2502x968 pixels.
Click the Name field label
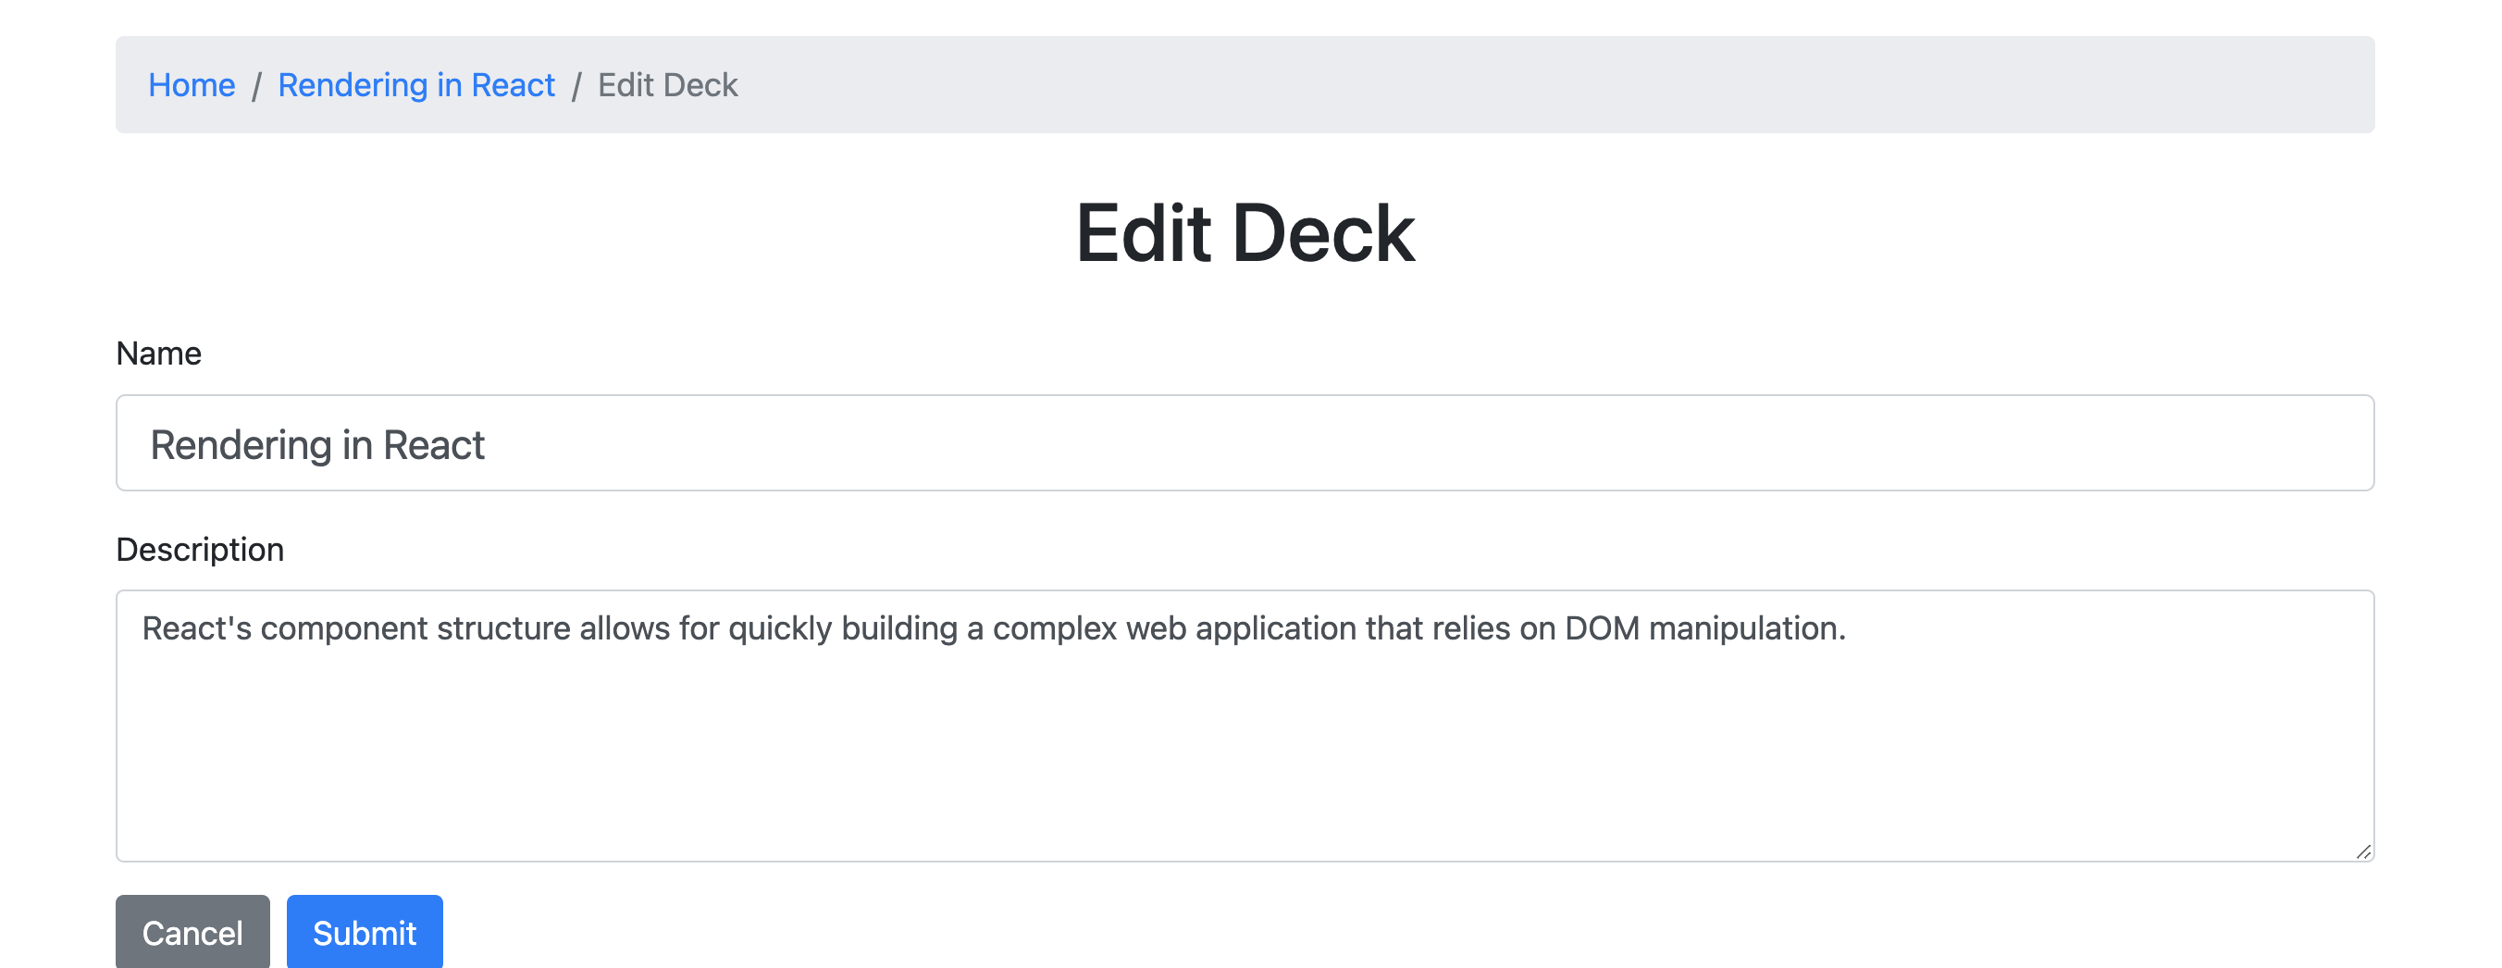[x=158, y=354]
